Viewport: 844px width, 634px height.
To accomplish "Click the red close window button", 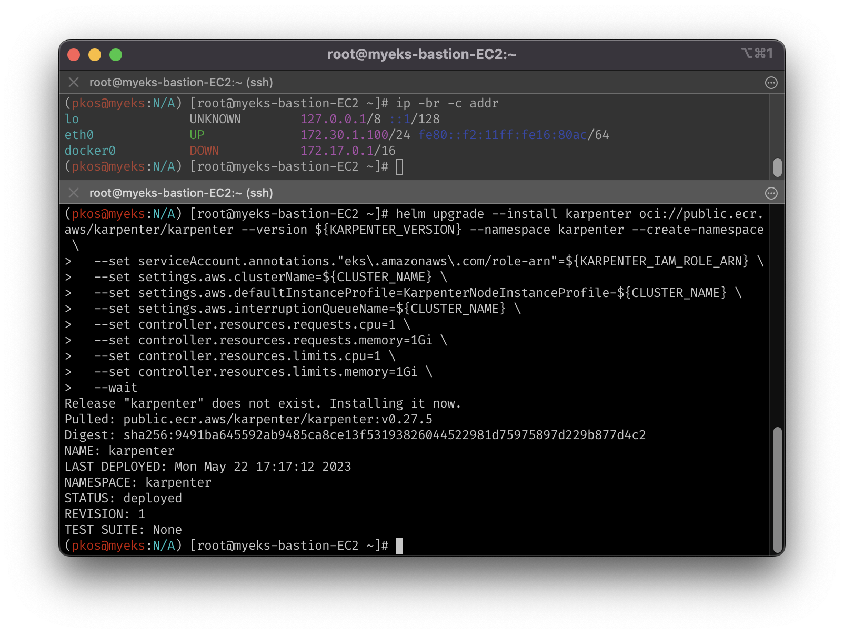I will pos(74,55).
